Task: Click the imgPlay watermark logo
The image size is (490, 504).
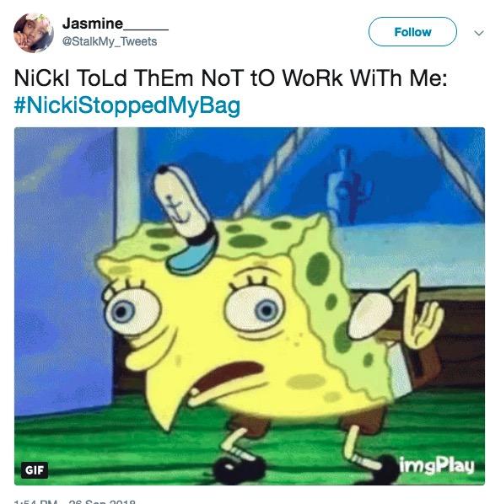Action: point(437,465)
